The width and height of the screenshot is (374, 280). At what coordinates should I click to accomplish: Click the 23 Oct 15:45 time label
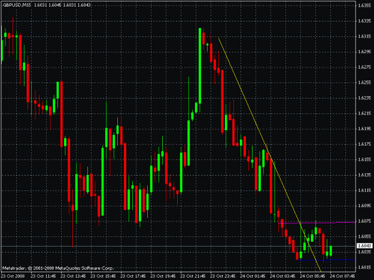point(103,276)
